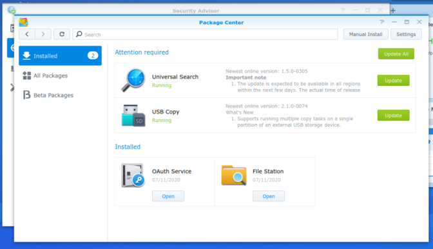The image size is (433, 249).
Task: Switch to All Packages
Action: [x=60, y=75]
